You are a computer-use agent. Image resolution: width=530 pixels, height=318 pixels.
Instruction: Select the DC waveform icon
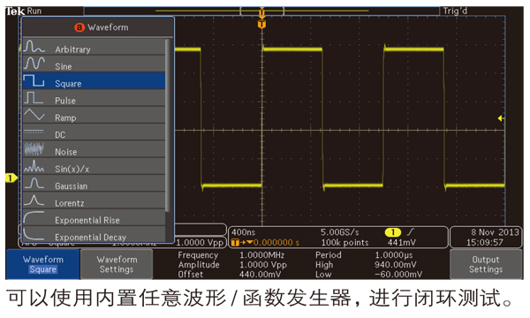click(34, 132)
